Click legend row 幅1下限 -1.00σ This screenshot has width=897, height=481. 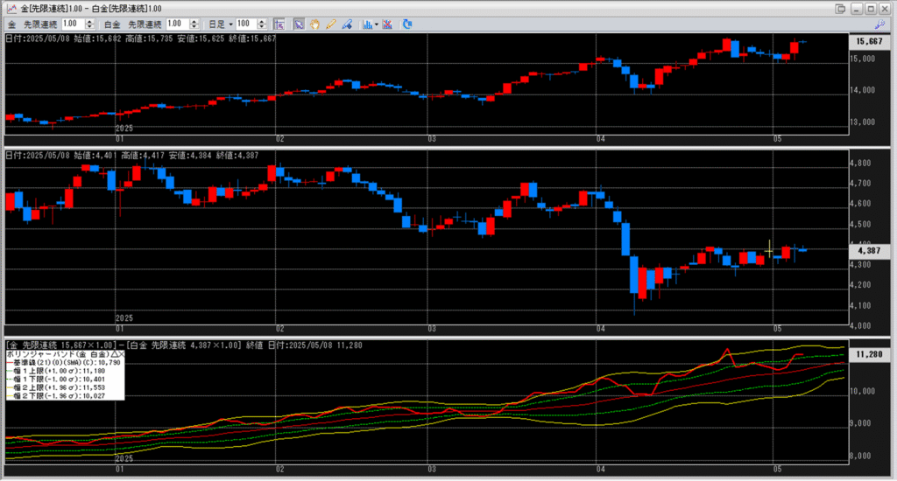pos(57,379)
